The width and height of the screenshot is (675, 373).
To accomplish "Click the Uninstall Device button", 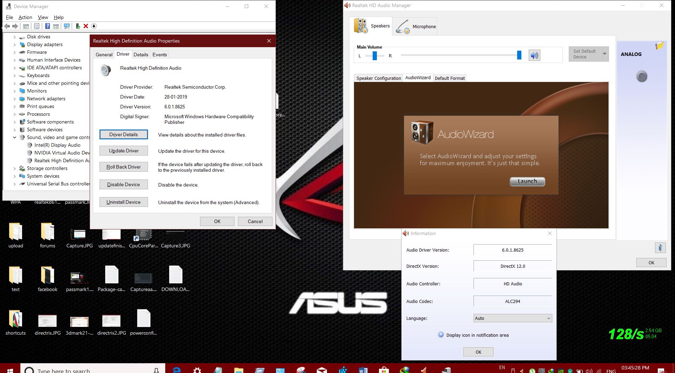I will [123, 202].
